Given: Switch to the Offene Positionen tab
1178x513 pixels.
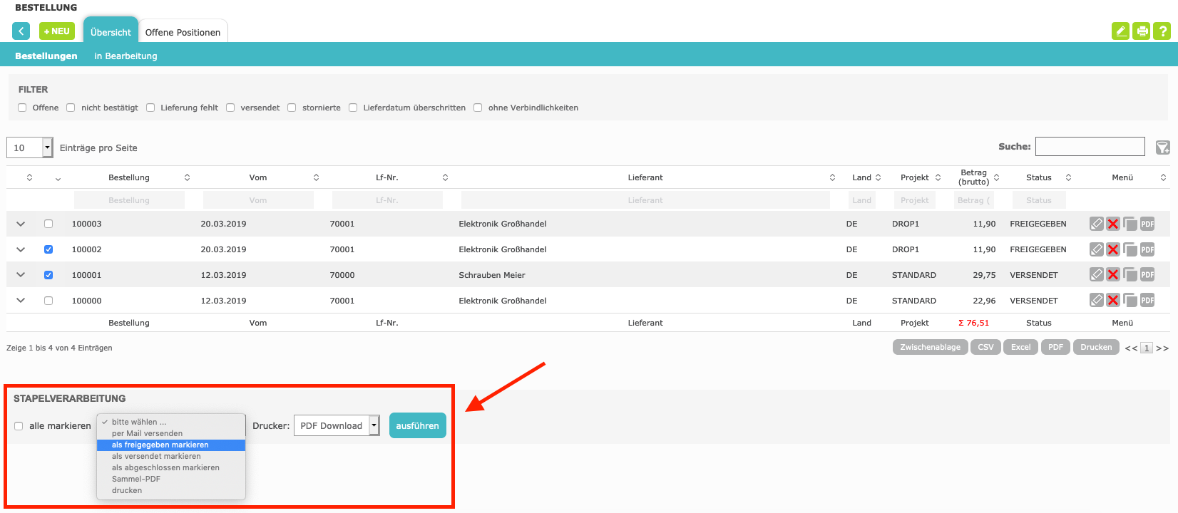Looking at the screenshot, I should pos(183,32).
